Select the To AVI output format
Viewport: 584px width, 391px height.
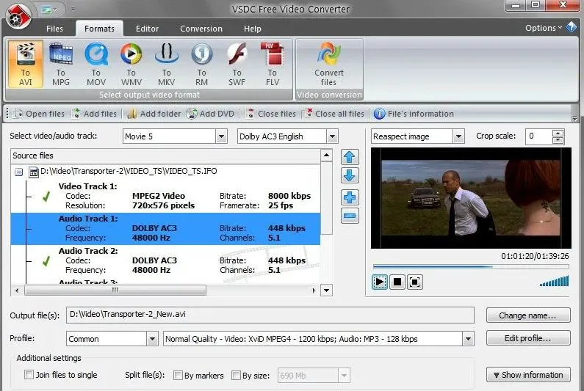[x=25, y=64]
